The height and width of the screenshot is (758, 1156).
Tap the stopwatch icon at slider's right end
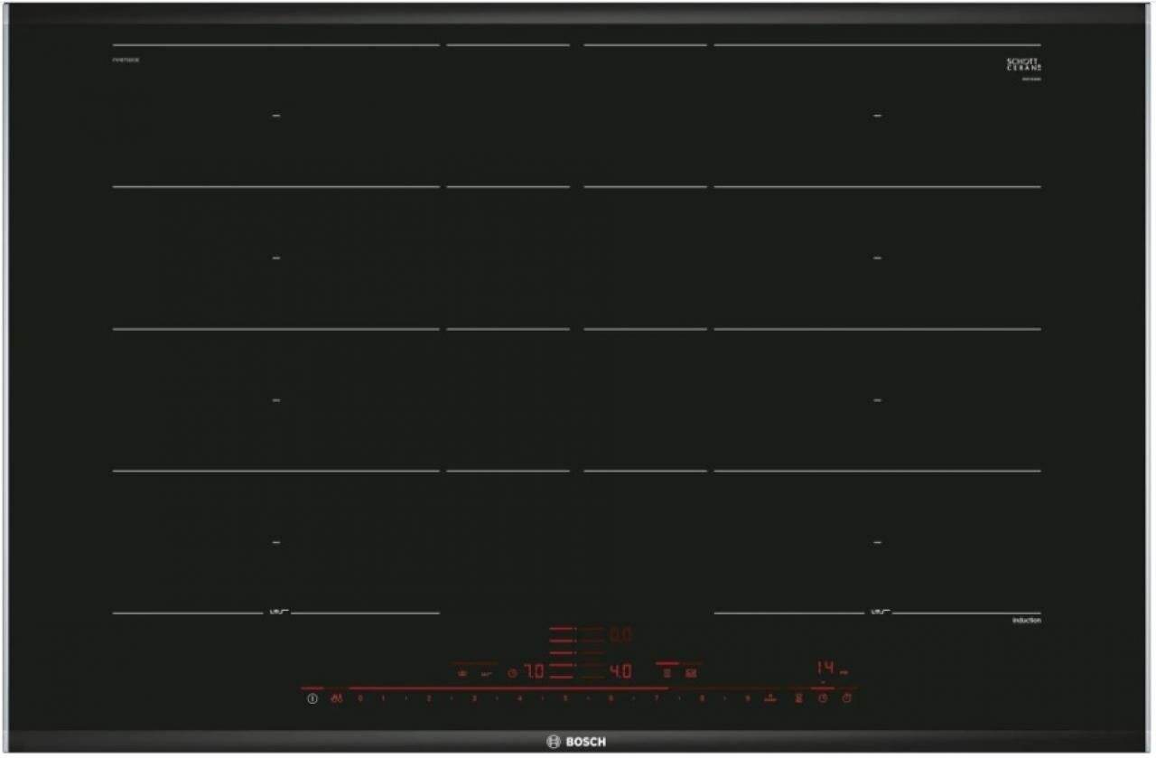click(847, 698)
